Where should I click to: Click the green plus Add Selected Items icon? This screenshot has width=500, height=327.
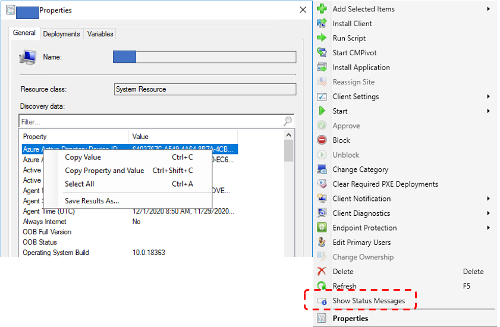tap(322, 8)
